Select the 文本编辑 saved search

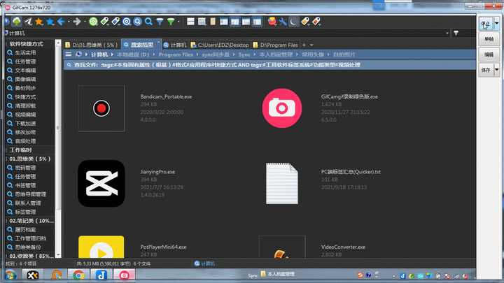[25, 71]
